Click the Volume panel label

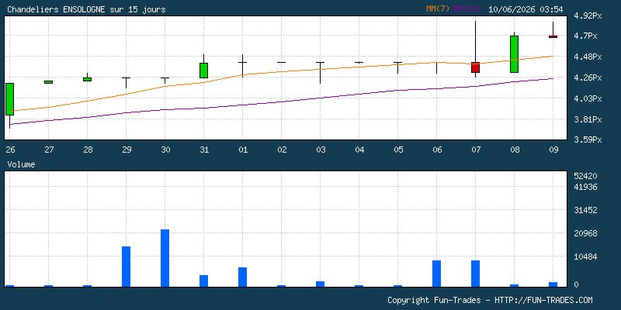tap(21, 164)
